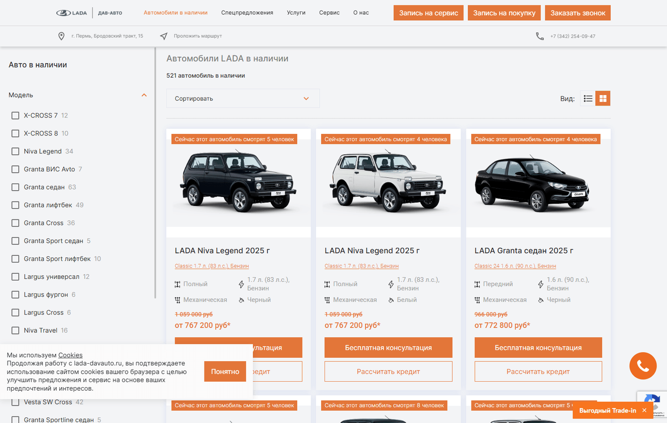
Task: Click the Проложить маршрут link
Action: point(198,36)
